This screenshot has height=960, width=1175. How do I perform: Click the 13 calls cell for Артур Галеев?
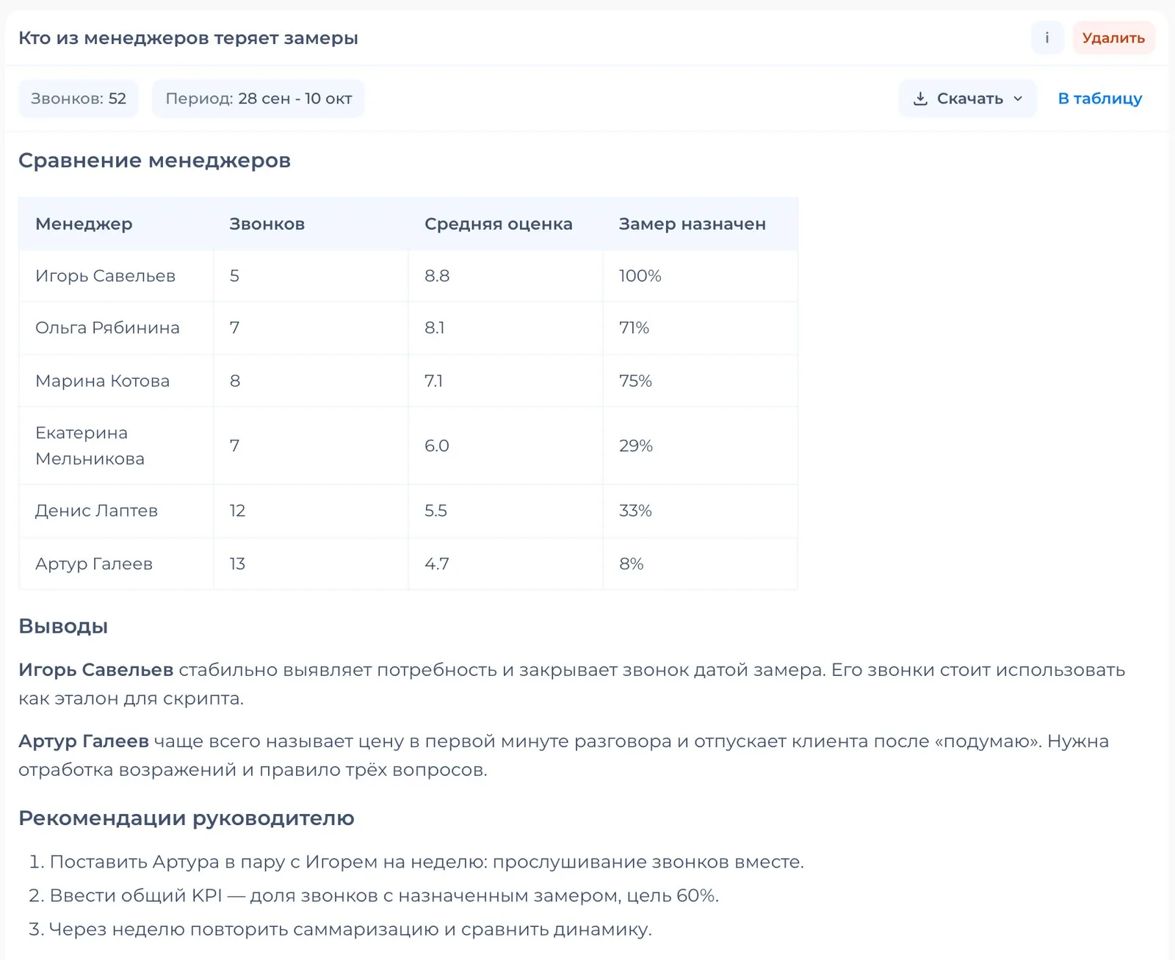coord(311,564)
